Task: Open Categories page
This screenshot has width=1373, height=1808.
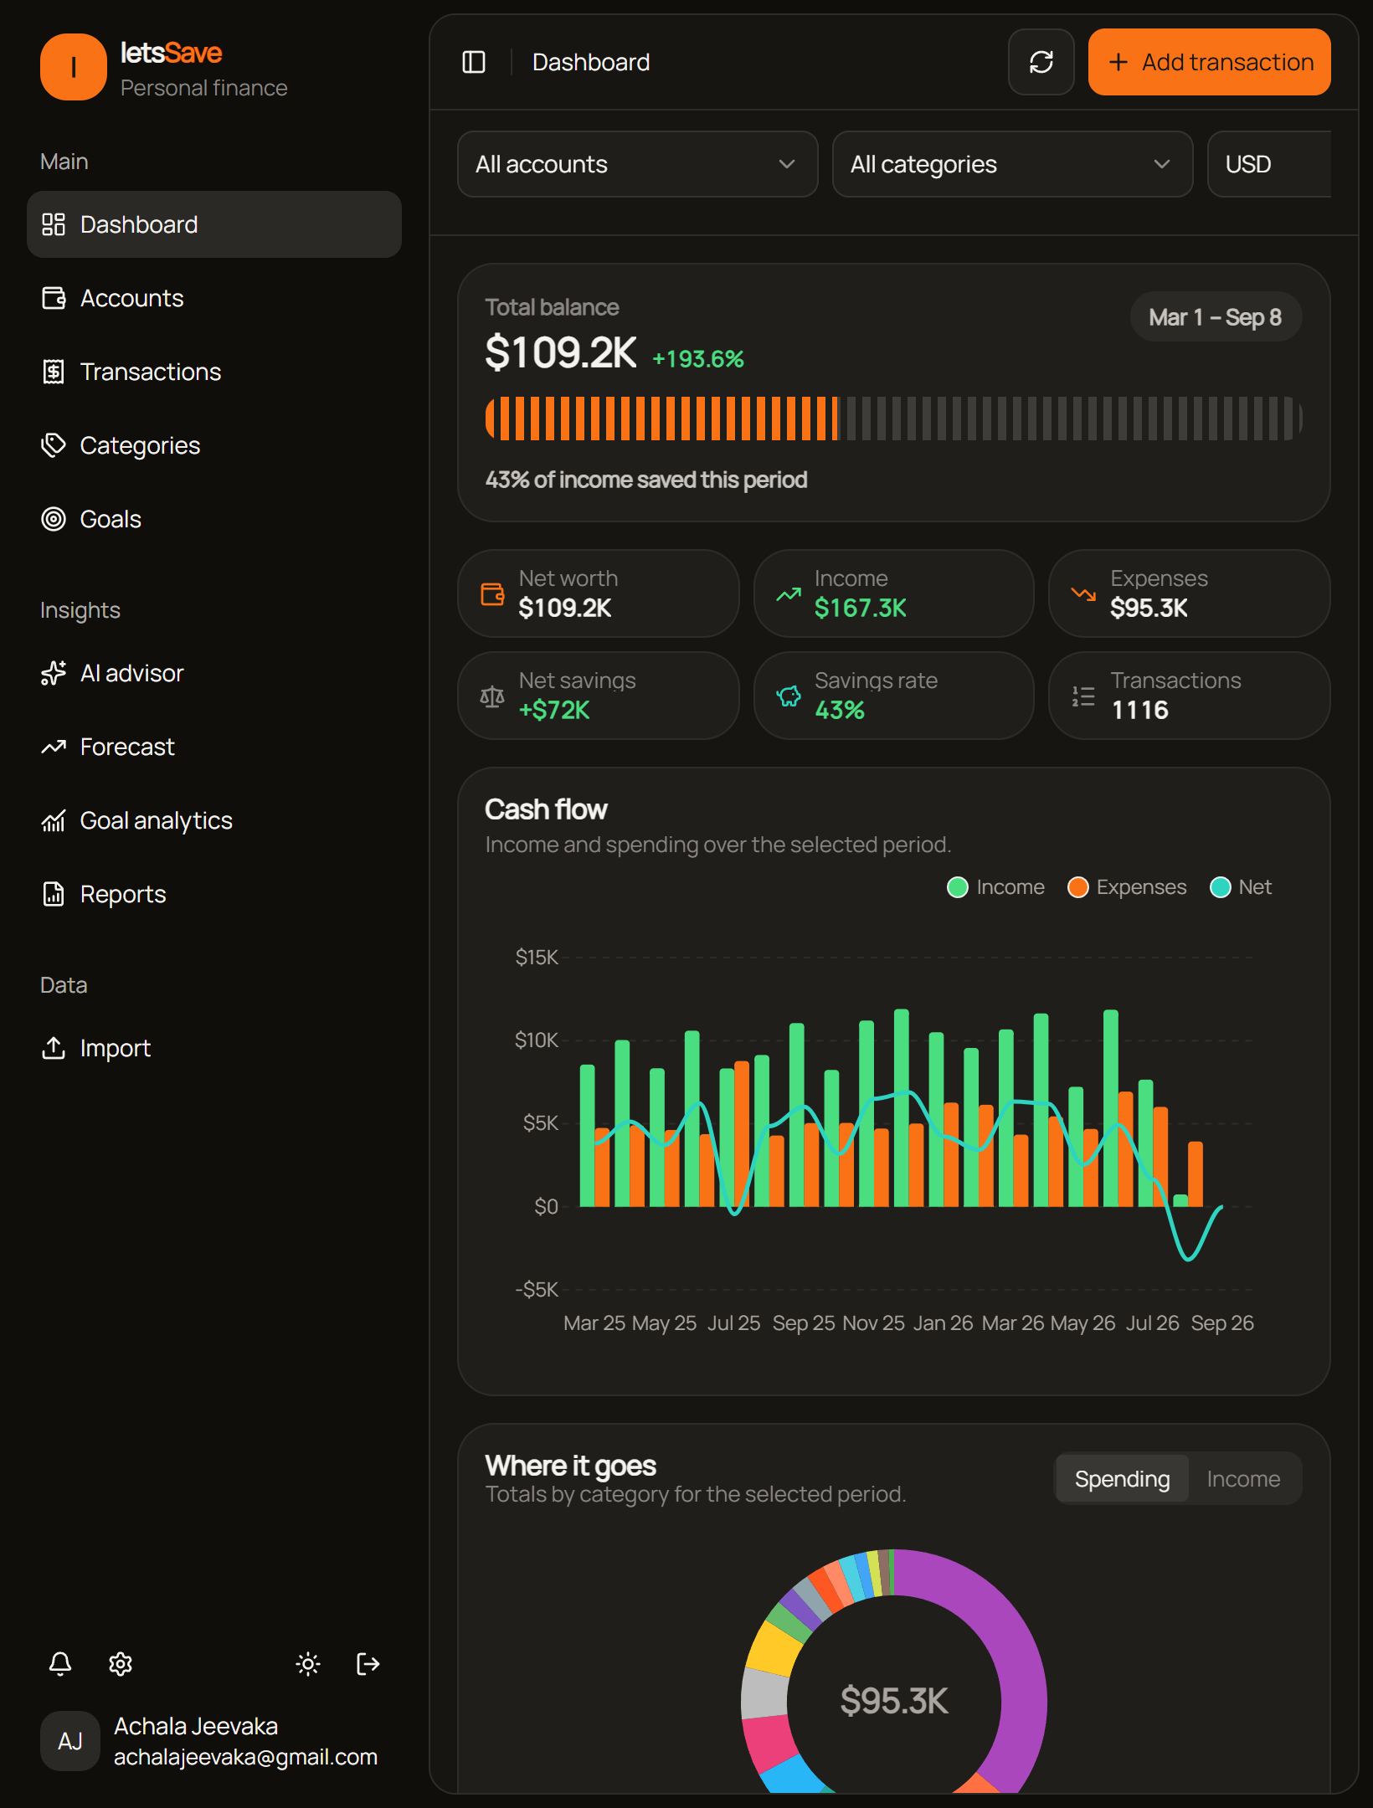Action: click(214, 445)
